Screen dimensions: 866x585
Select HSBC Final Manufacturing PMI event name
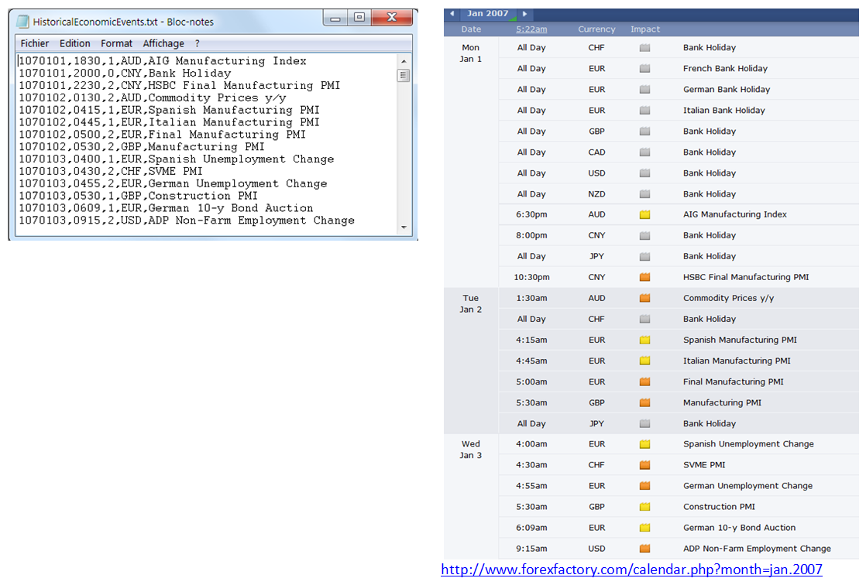click(x=746, y=277)
